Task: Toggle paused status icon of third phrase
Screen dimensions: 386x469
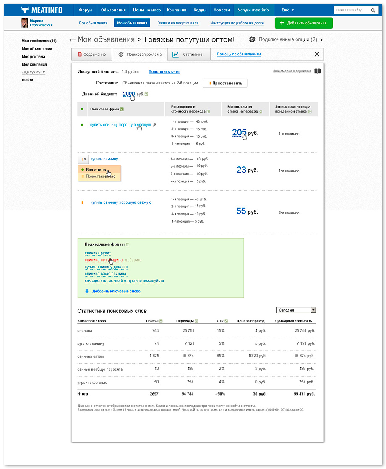Action: pyautogui.click(x=82, y=202)
